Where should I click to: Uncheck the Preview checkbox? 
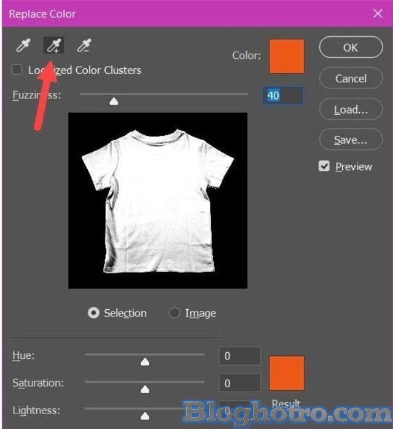pyautogui.click(x=324, y=167)
